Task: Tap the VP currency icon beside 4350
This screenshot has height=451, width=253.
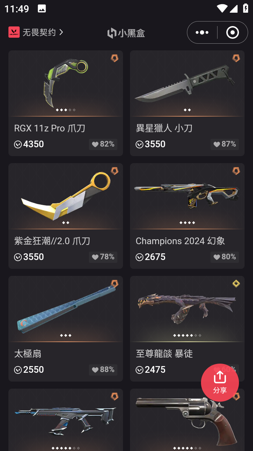Action: coord(18,144)
